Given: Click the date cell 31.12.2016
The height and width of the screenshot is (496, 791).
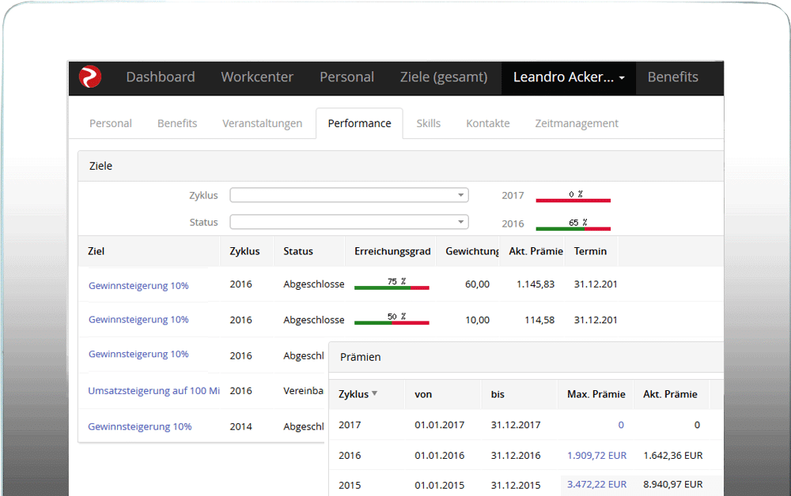Looking at the screenshot, I should tap(516, 455).
